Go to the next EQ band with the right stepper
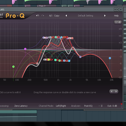The width and height of the screenshot is (126, 126). click(x=116, y=91)
